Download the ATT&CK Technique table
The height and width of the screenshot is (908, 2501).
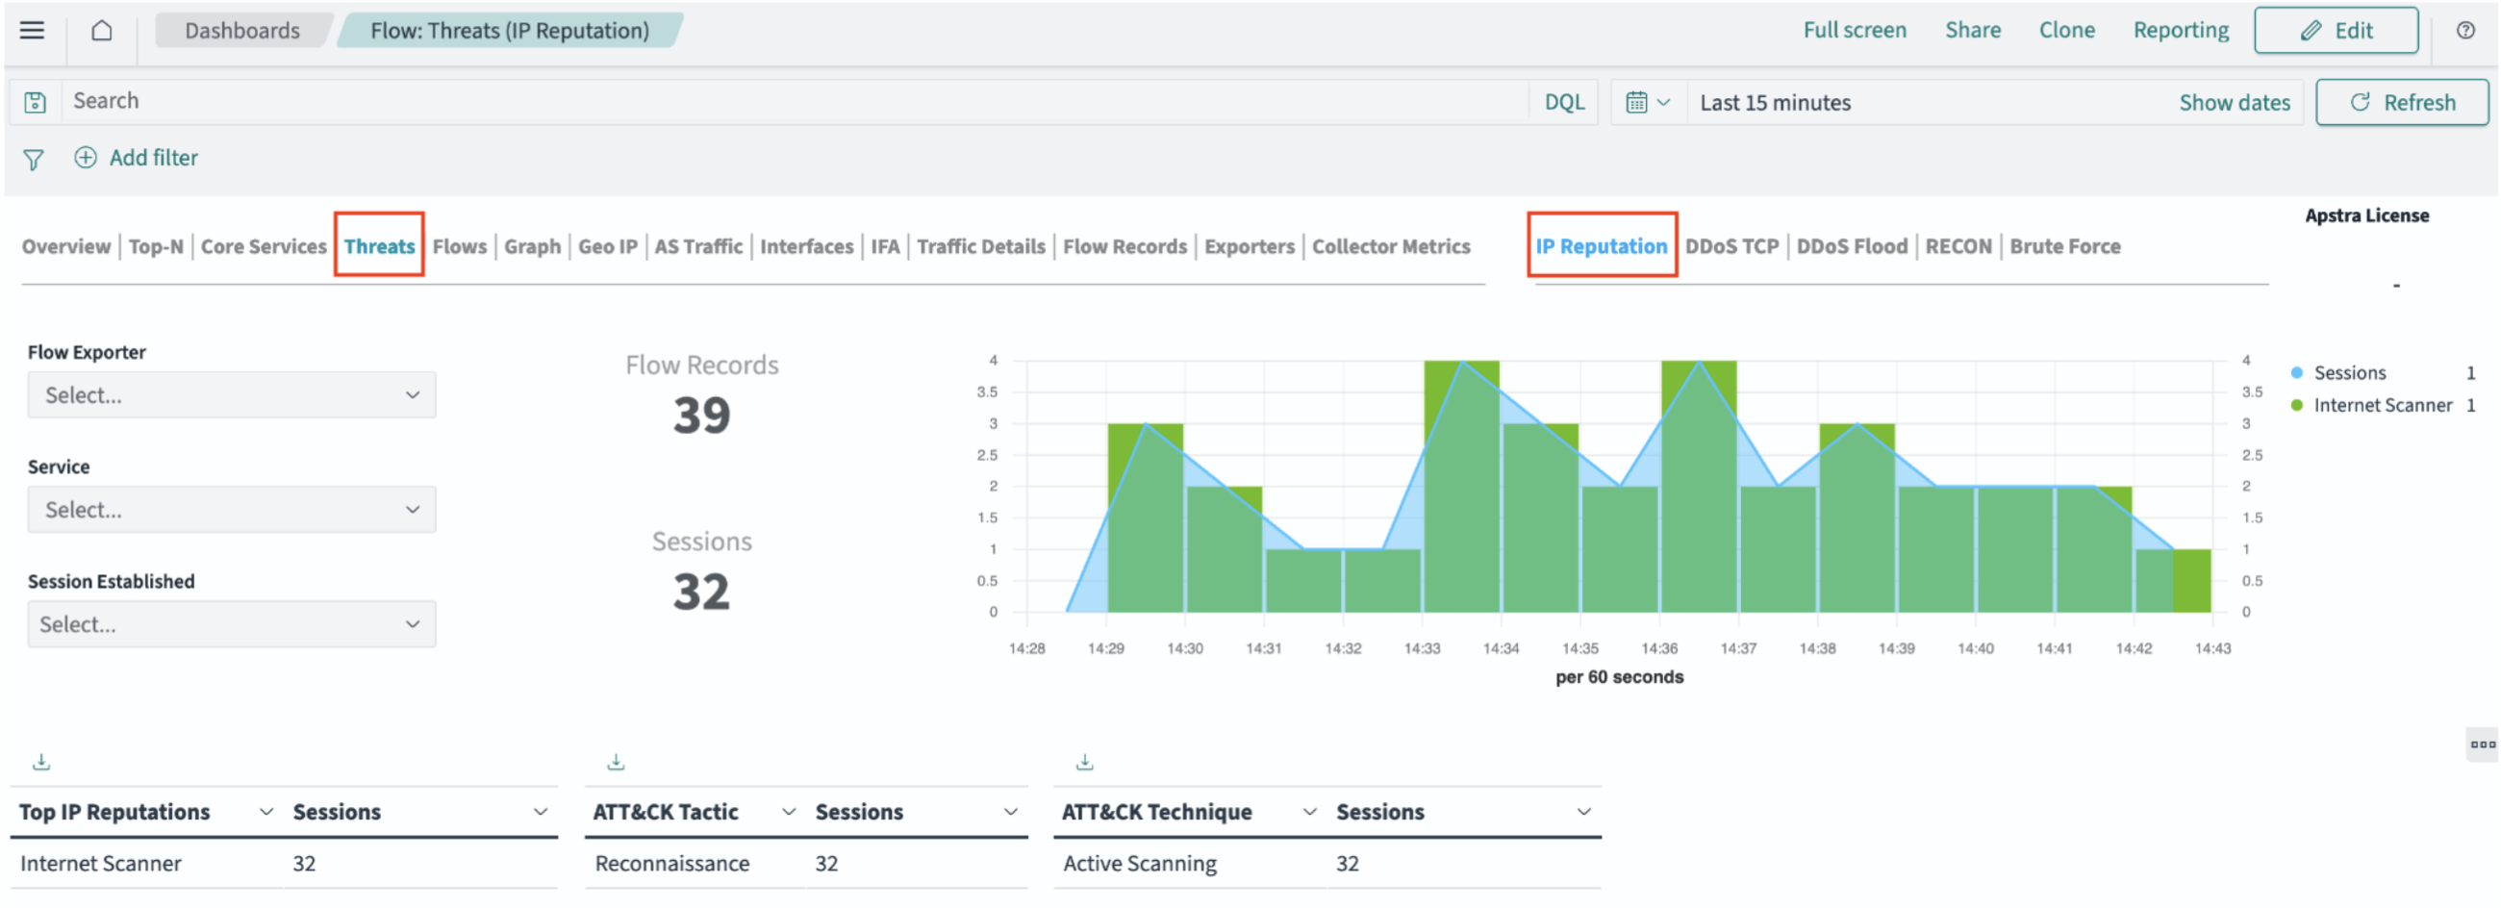coord(1084,763)
